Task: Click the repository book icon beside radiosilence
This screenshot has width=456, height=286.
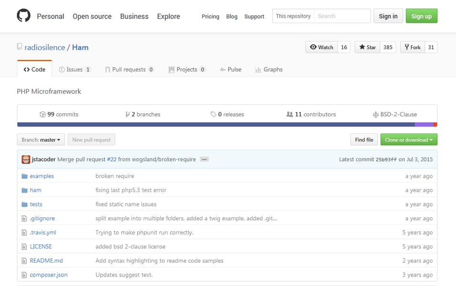Action: pyautogui.click(x=20, y=46)
